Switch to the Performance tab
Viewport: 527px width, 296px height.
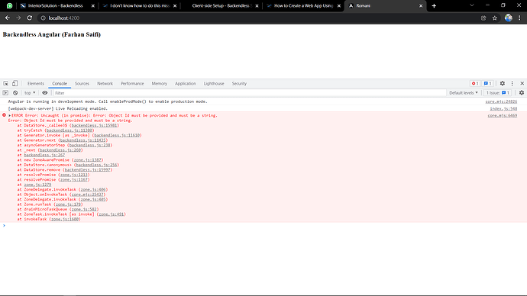(132, 84)
